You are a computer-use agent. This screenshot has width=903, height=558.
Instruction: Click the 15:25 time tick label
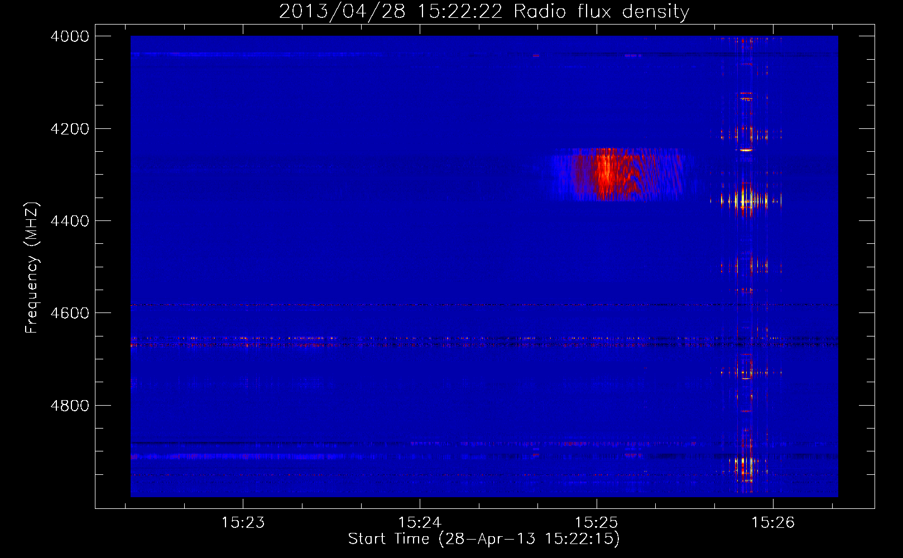(x=597, y=523)
